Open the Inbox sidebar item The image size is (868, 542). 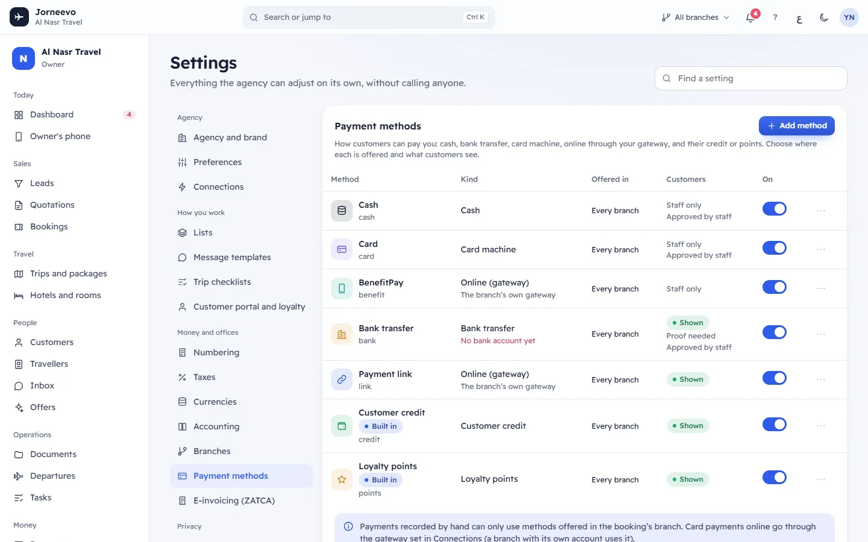[x=74, y=386]
